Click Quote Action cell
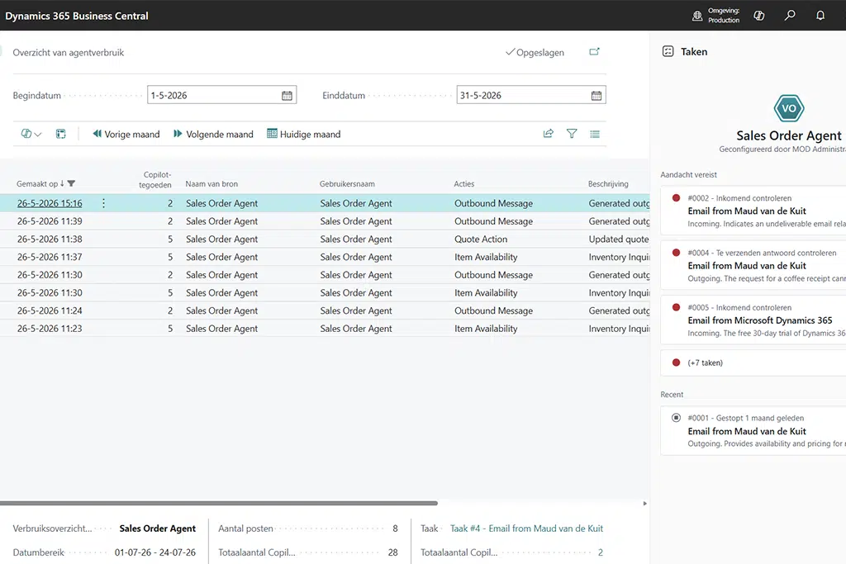Image resolution: width=846 pixels, height=564 pixels. [481, 239]
